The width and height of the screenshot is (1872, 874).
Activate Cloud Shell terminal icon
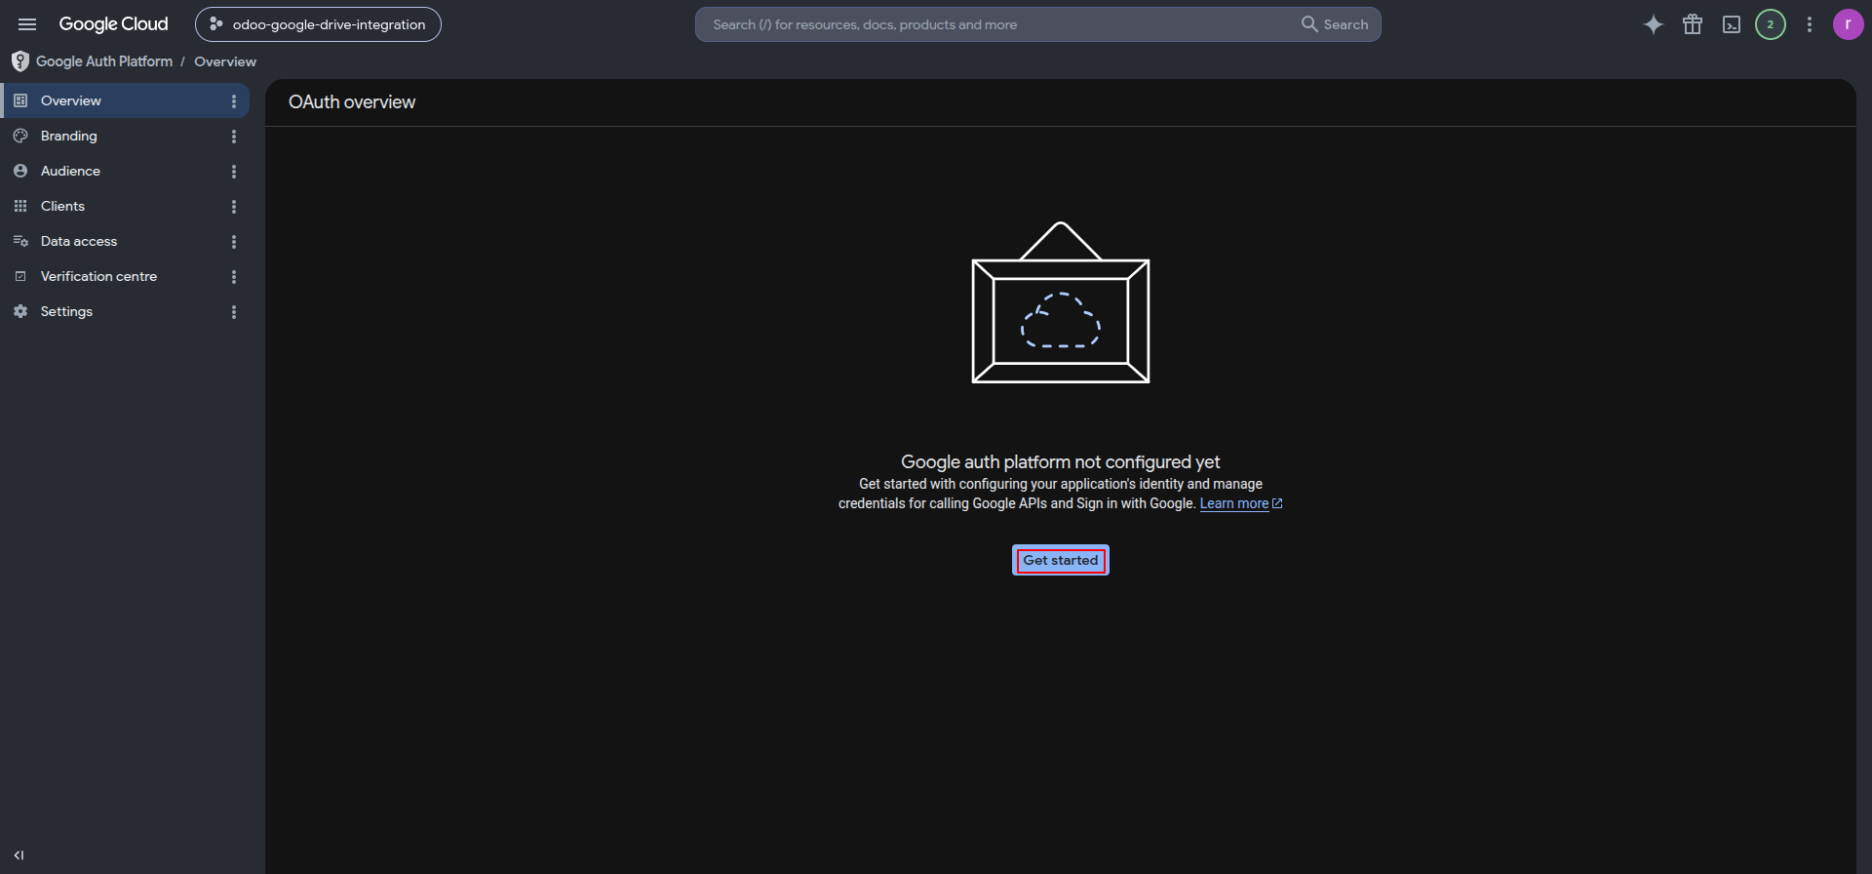tap(1732, 24)
